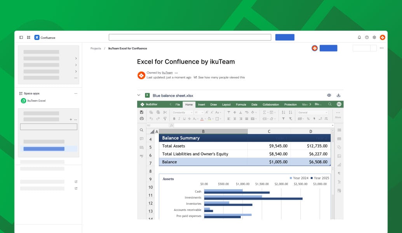This screenshot has width=402, height=233.
Task: Apply italic formatting to the cell
Action: (179, 118)
